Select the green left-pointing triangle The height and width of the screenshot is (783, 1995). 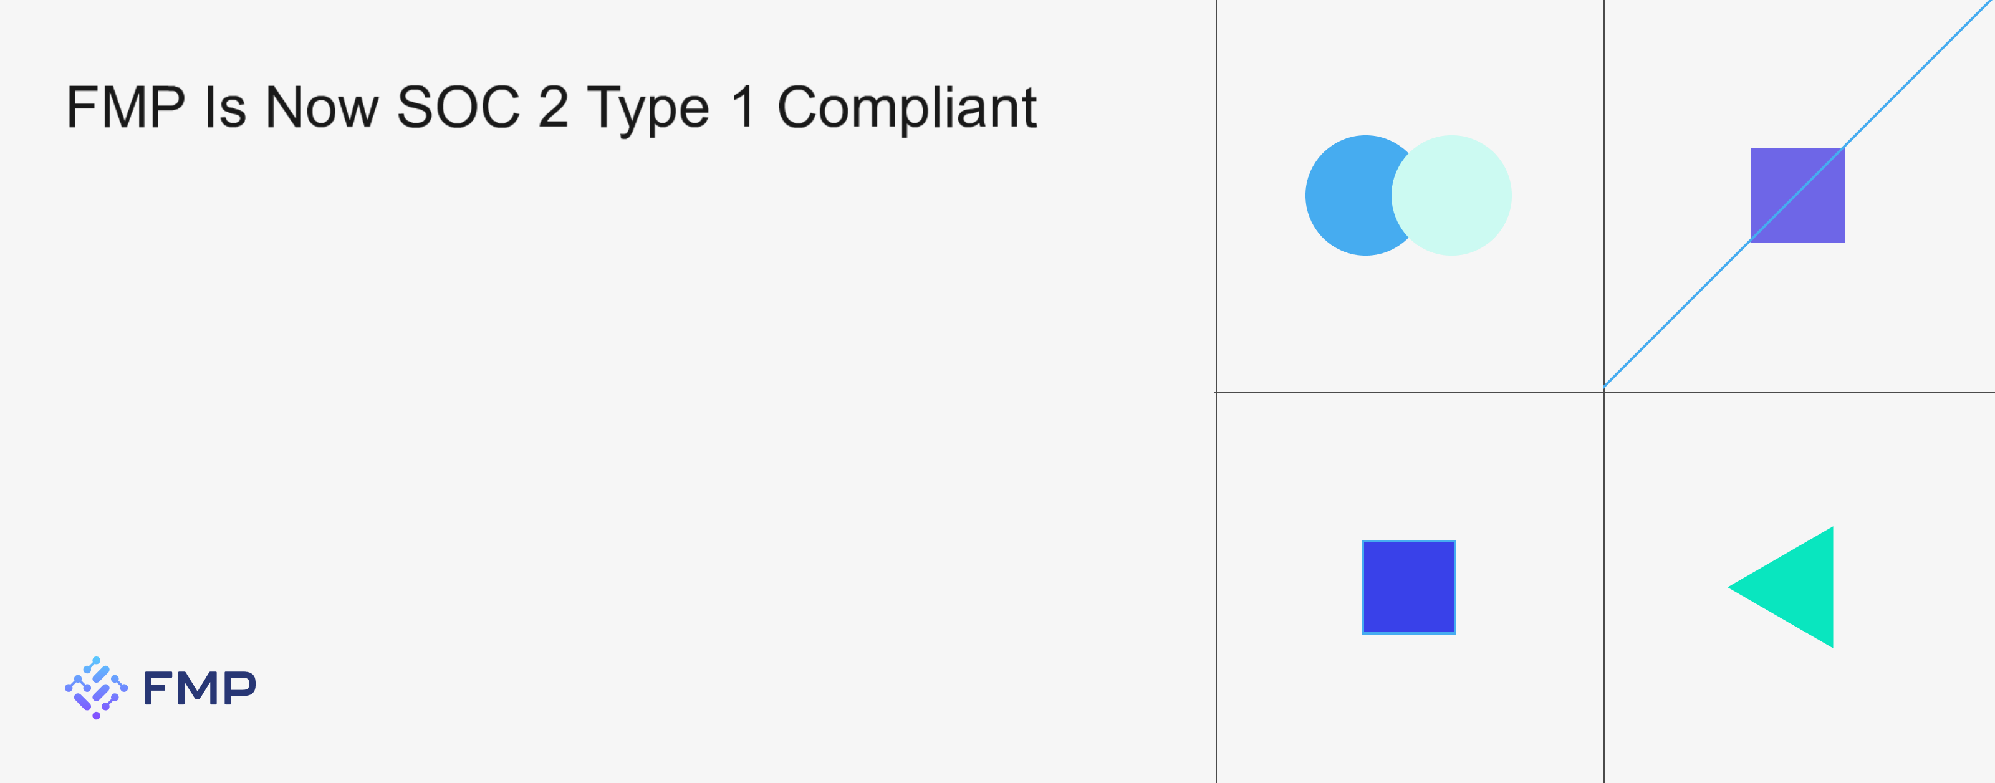(1797, 587)
